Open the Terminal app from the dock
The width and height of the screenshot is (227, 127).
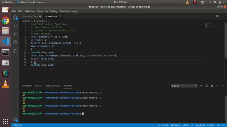[x=6, y=52]
